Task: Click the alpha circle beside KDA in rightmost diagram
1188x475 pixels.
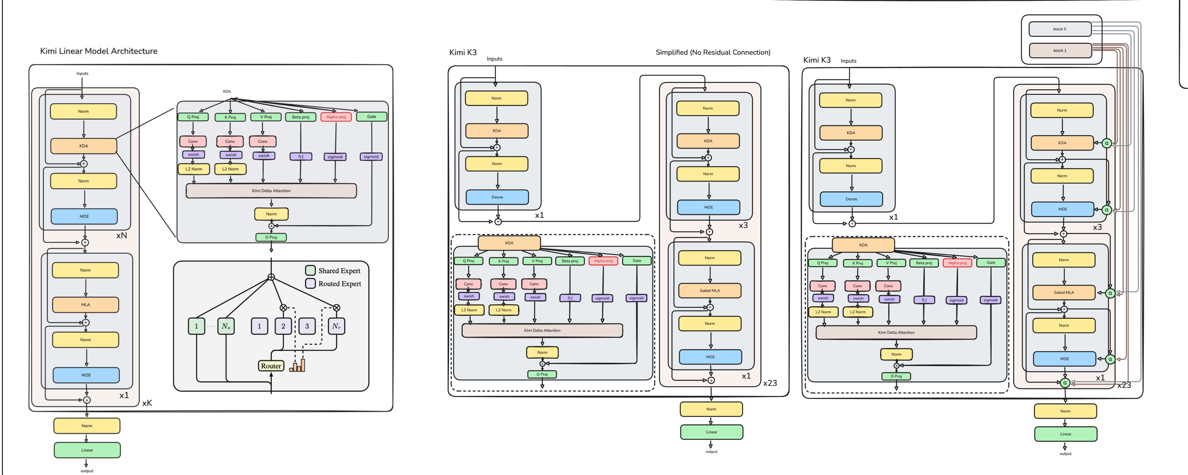Action: click(x=1106, y=143)
